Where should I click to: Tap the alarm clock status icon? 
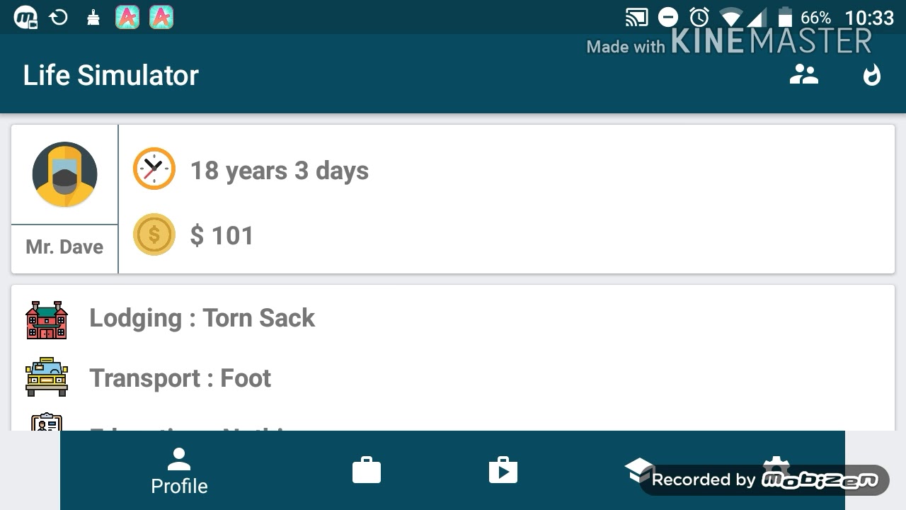(x=699, y=17)
